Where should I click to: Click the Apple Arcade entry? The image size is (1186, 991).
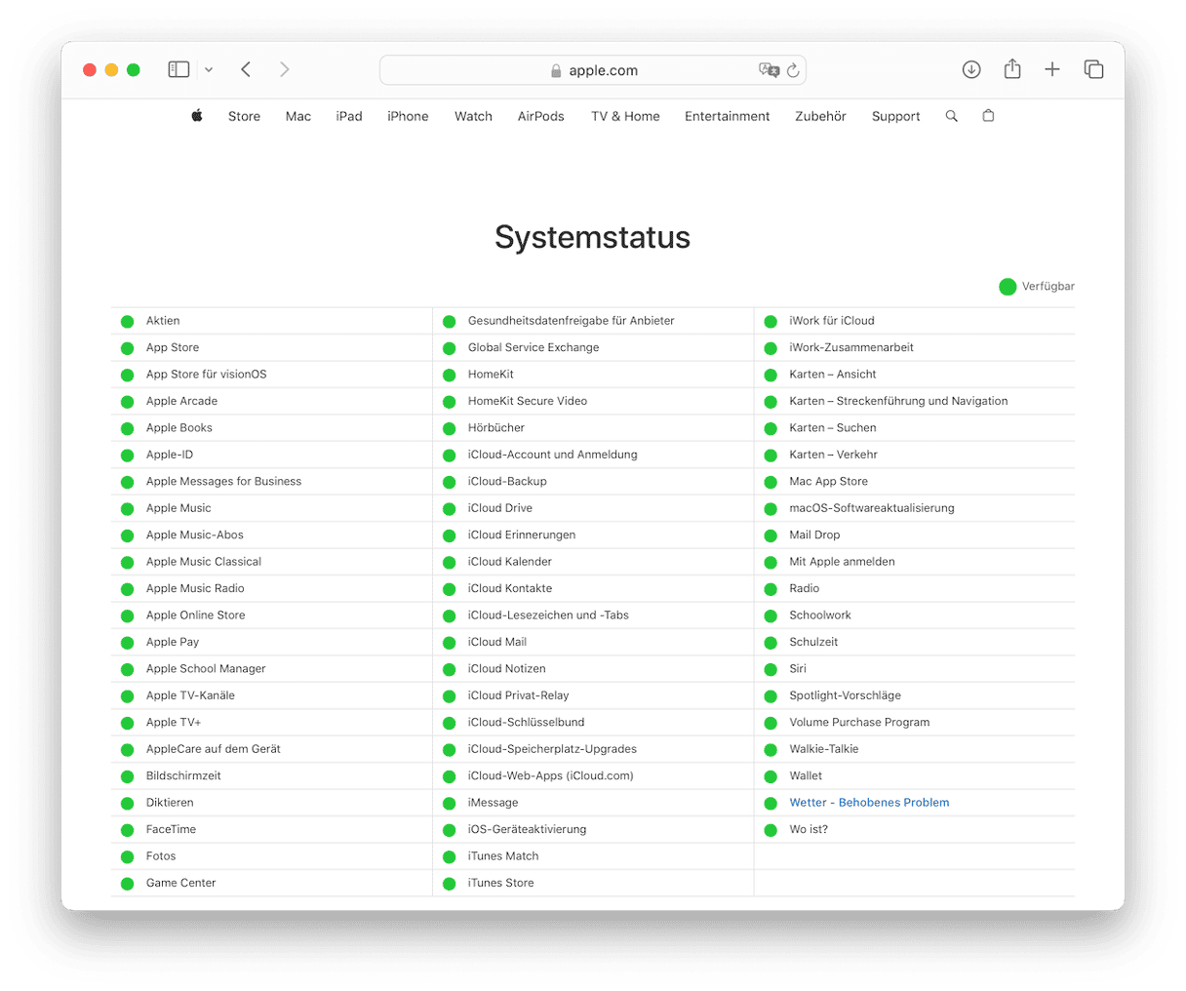(182, 401)
